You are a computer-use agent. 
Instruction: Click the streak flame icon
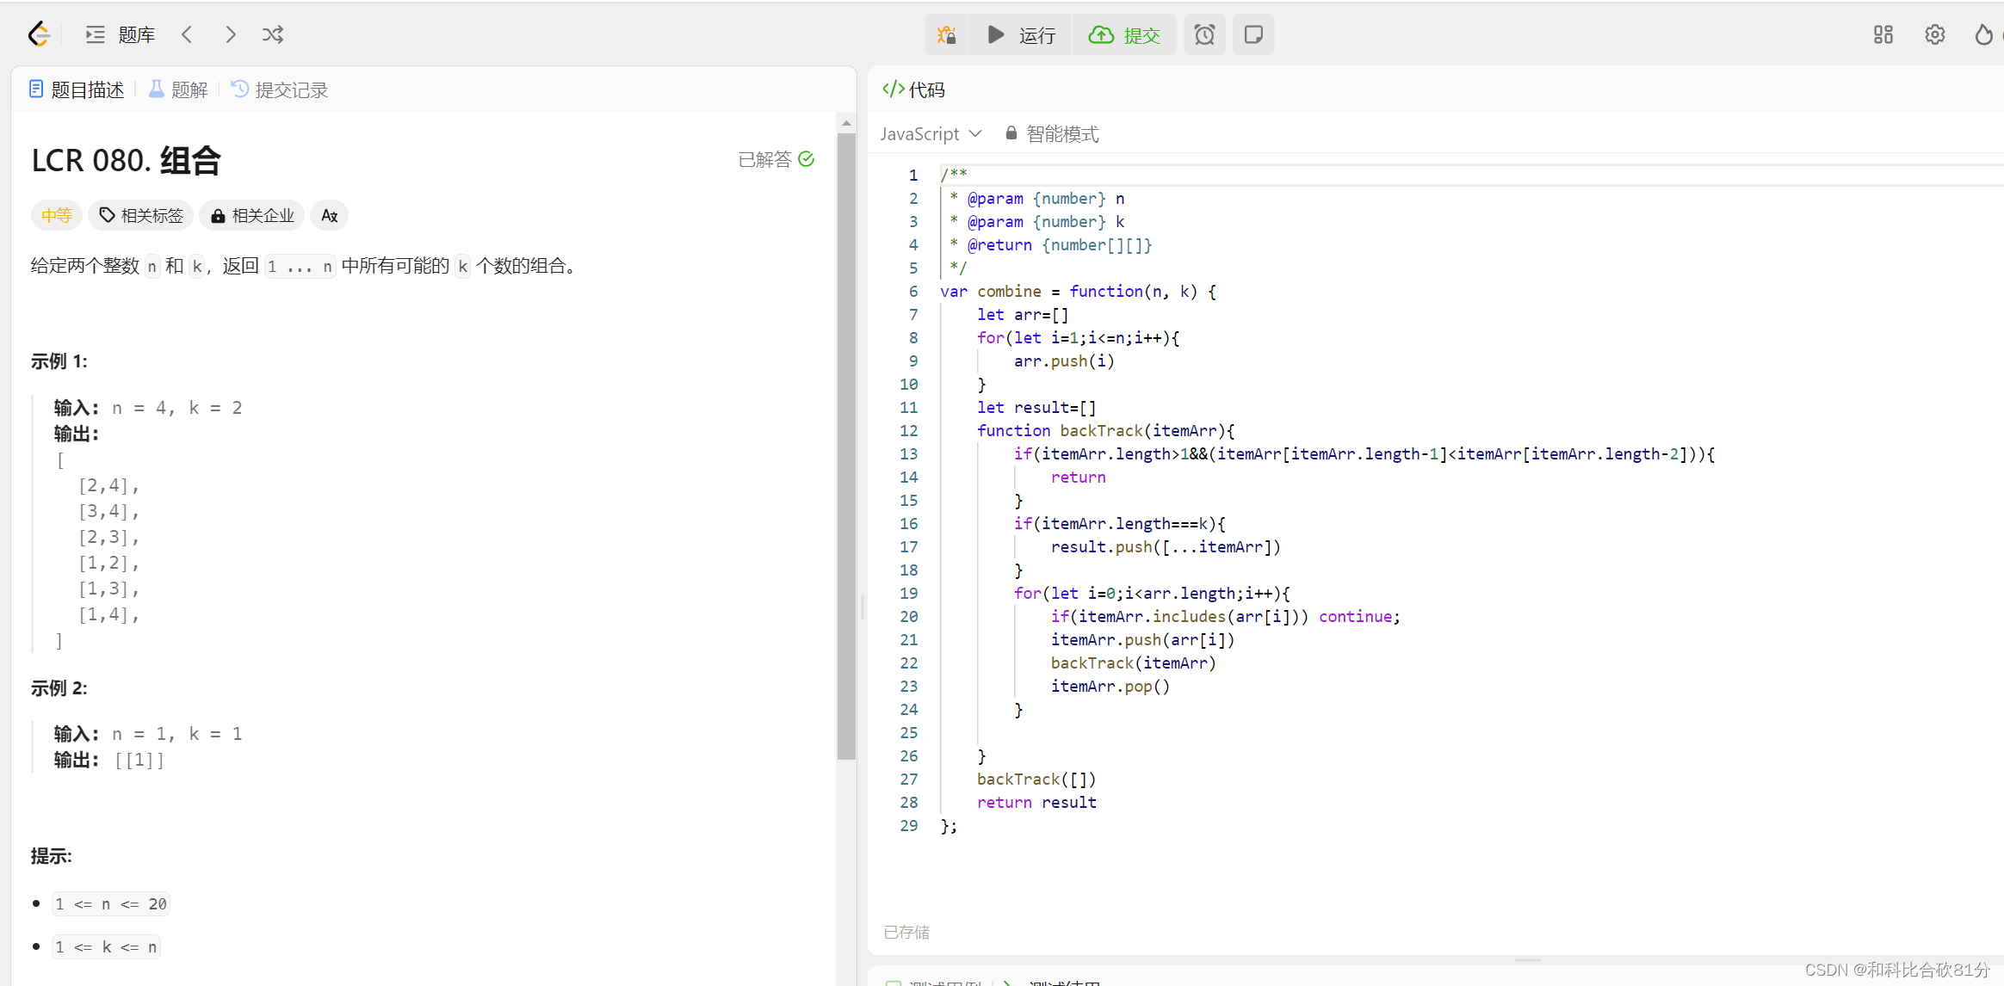point(1983,34)
